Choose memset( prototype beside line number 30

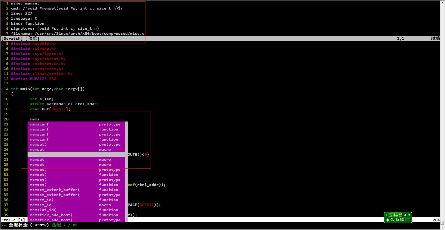click(x=76, y=170)
